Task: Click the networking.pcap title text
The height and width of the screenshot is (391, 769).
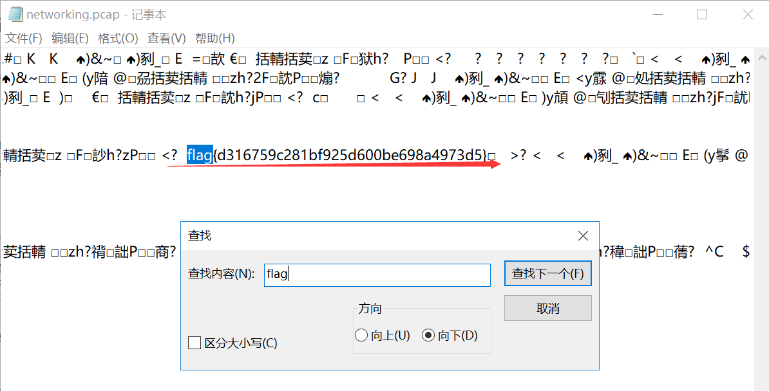Action: [x=73, y=15]
